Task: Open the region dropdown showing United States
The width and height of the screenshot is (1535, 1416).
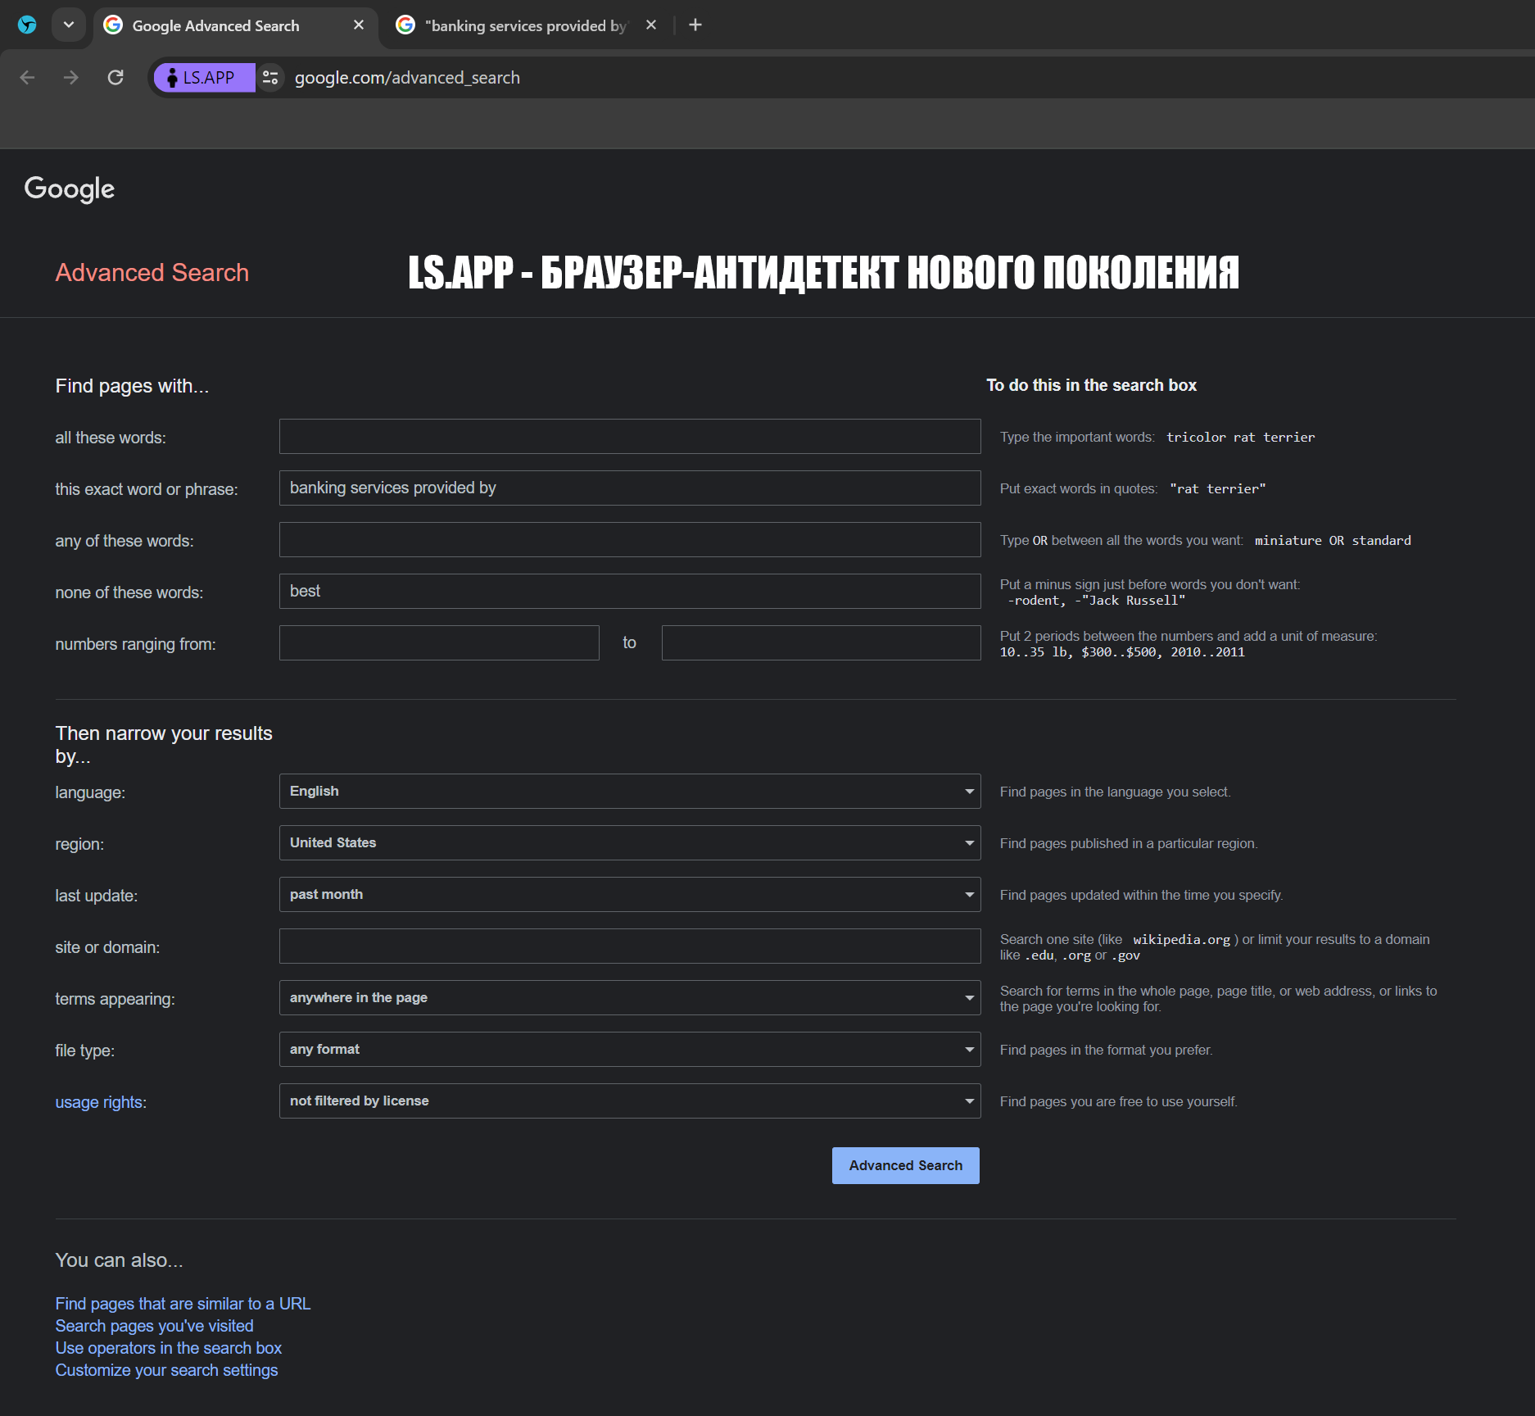Action: click(x=630, y=842)
